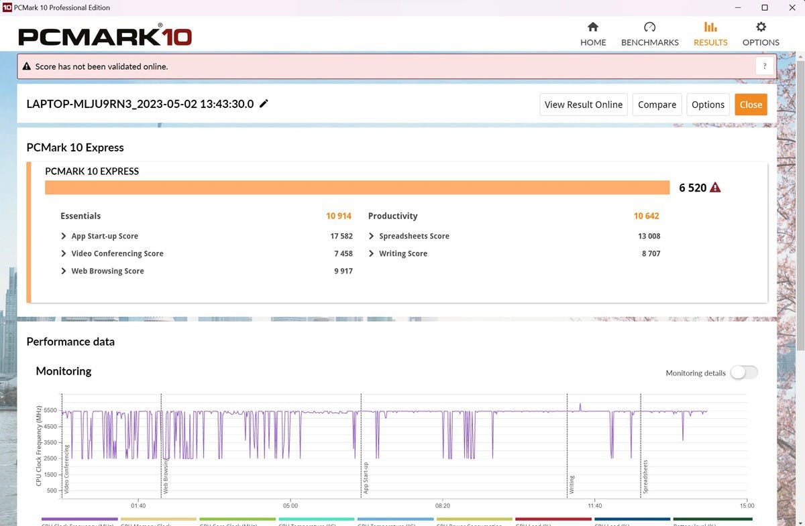Close the result with orange Close button
This screenshot has width=805, height=526.
[750, 105]
